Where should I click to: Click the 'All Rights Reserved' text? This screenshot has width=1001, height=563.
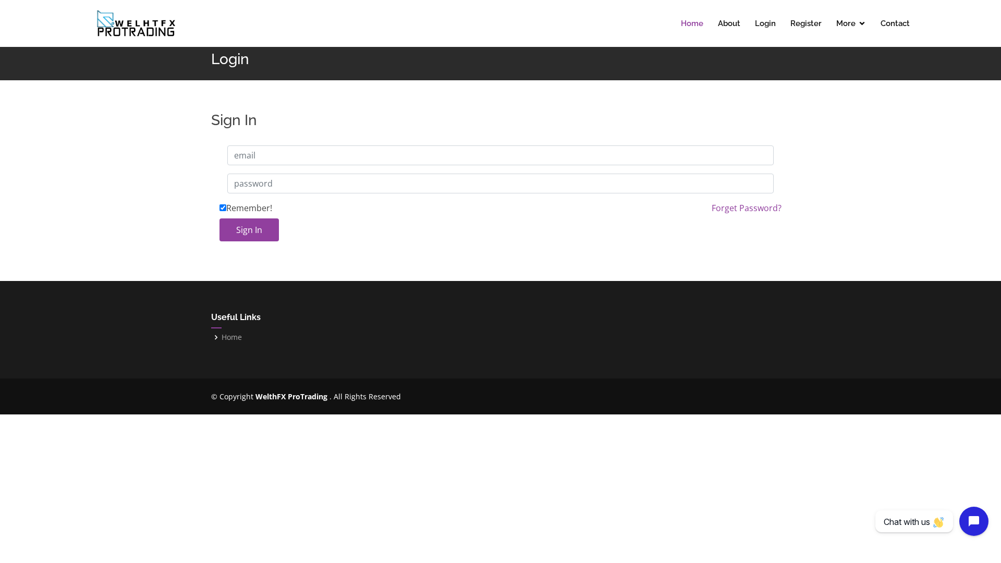[367, 397]
